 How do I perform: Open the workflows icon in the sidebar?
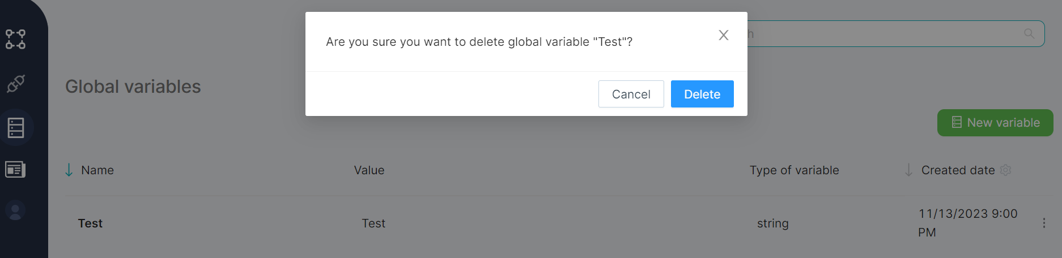(15, 39)
